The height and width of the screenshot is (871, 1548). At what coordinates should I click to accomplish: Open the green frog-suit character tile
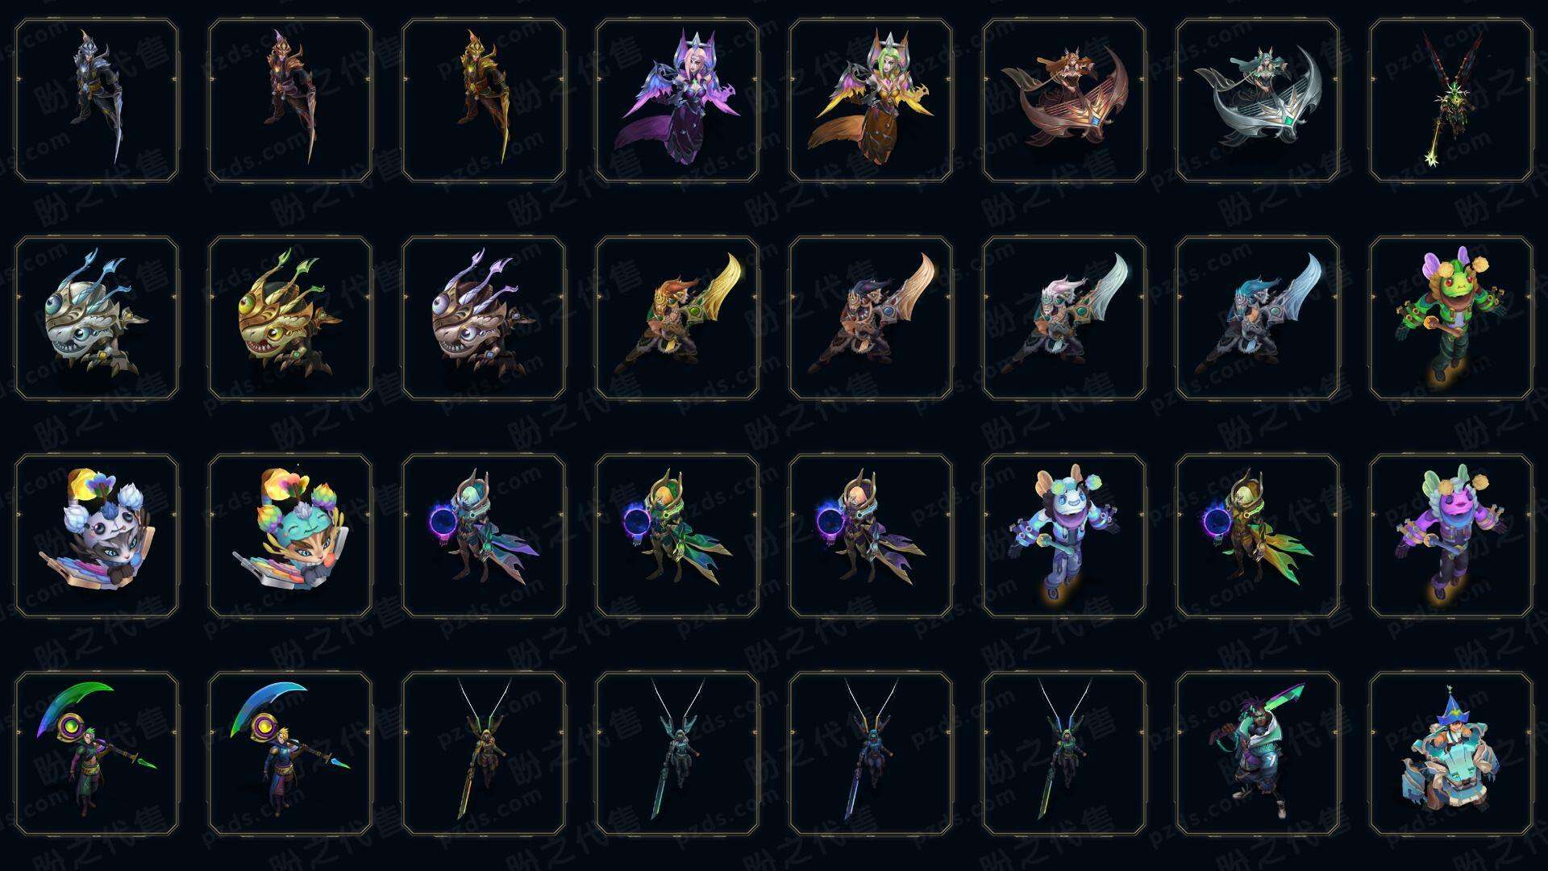click(x=1451, y=319)
